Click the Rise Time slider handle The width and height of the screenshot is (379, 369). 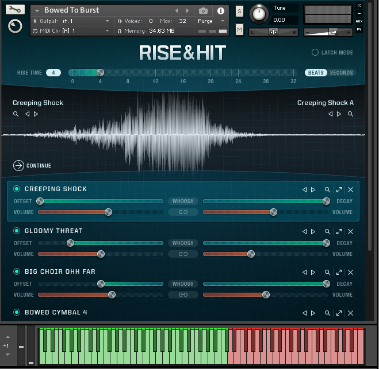100,72
